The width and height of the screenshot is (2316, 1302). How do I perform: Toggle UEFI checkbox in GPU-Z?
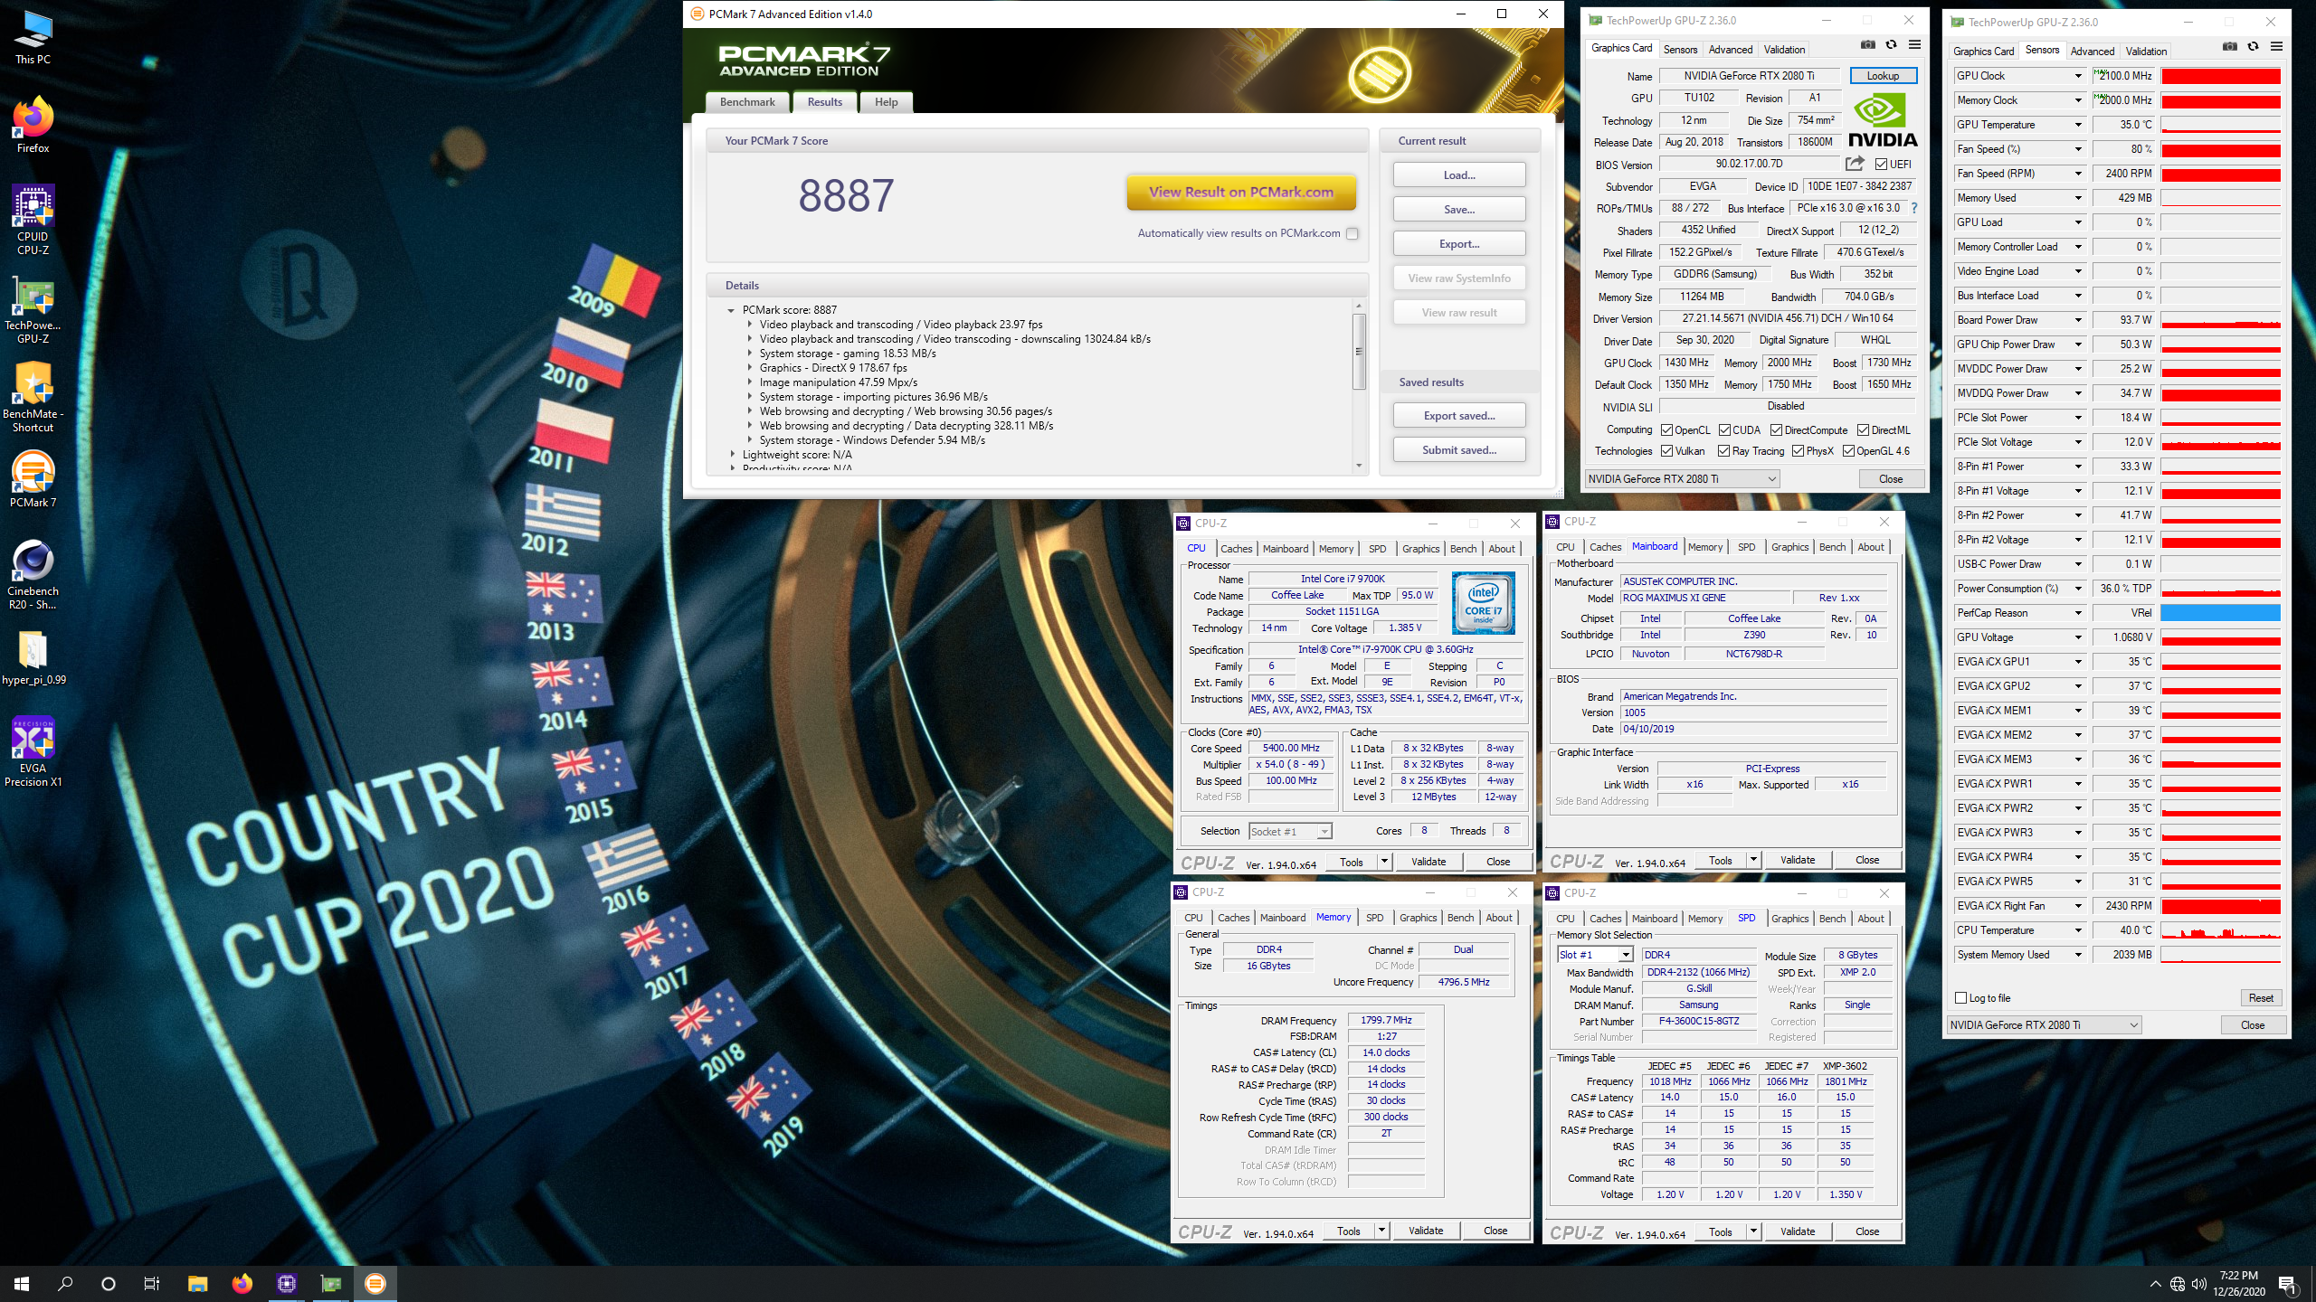(1882, 165)
